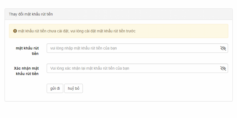Click the exclamation warning icon in the alert
This screenshot has height=118, width=237.
click(x=15, y=31)
